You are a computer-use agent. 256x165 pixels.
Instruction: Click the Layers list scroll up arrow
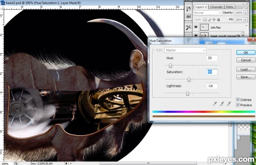(x=246, y=26)
